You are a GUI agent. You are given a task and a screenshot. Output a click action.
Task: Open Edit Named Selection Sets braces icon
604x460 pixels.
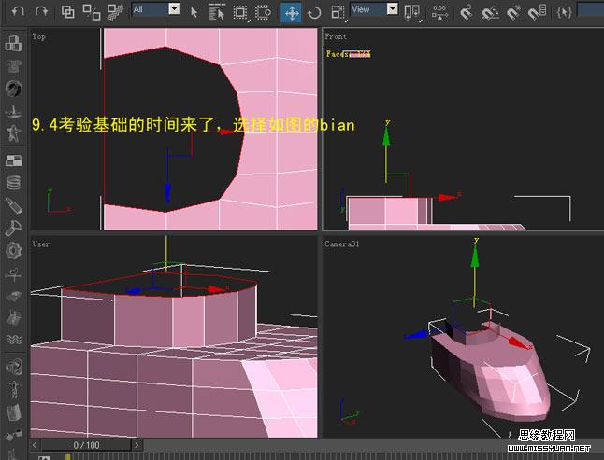564,12
